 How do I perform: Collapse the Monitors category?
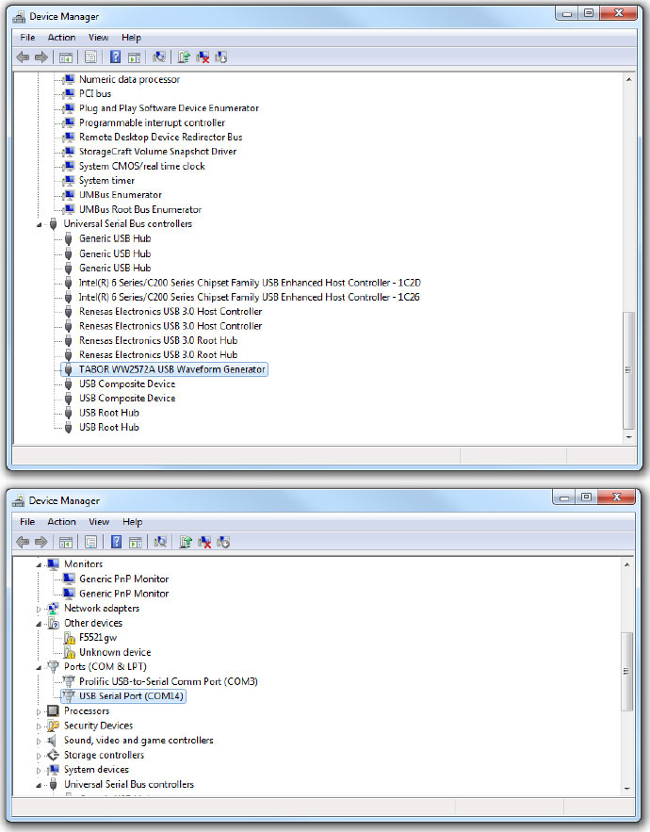click(40, 564)
